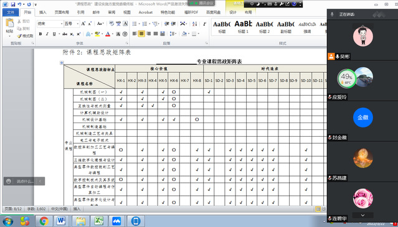Save document from quick access toolbar

click(13, 4)
